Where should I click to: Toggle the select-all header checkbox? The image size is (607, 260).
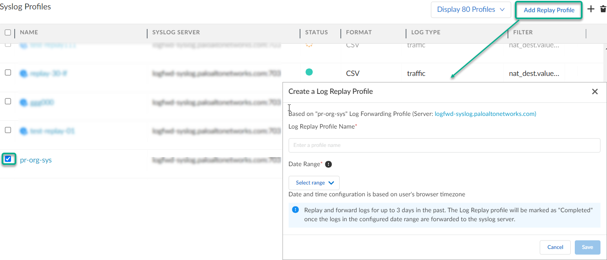8,33
